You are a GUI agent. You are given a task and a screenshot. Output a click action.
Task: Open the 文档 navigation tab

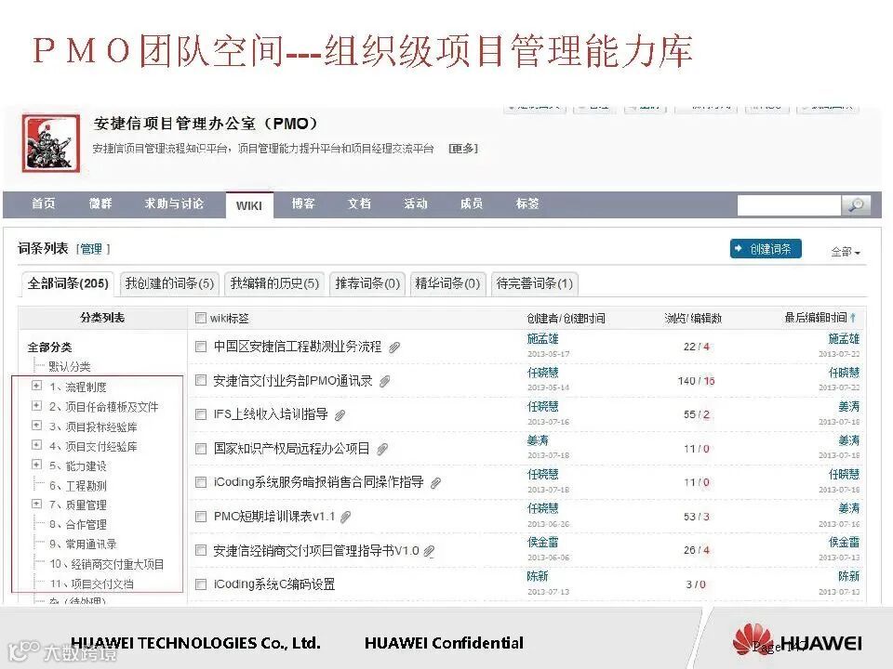(359, 203)
